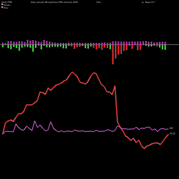Viewport: 179px width, 179px height.
Task: Click the 0M volume value label
Action: [x=171, y=128]
